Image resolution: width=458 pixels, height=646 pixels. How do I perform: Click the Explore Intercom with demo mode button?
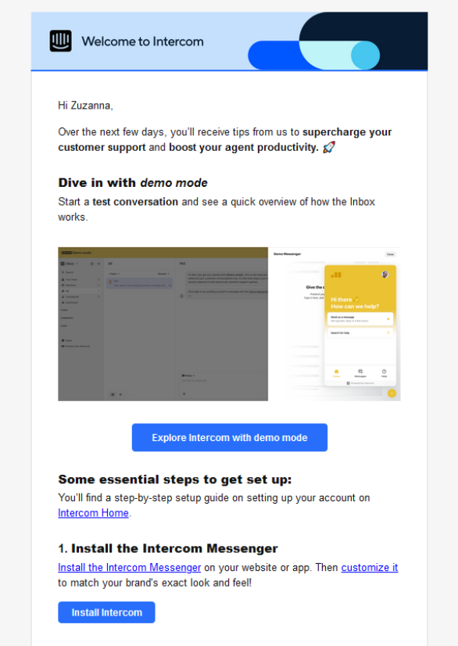coord(230,437)
